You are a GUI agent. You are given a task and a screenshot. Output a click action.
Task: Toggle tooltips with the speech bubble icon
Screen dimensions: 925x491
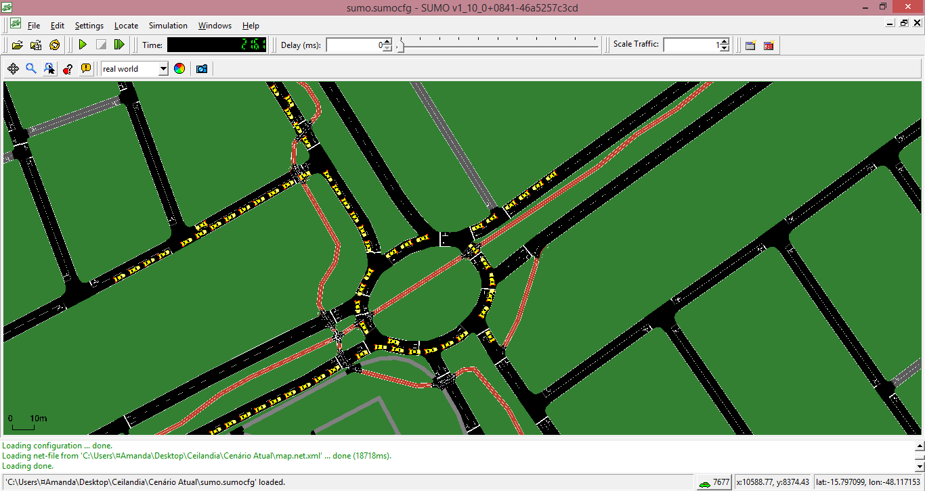(86, 69)
